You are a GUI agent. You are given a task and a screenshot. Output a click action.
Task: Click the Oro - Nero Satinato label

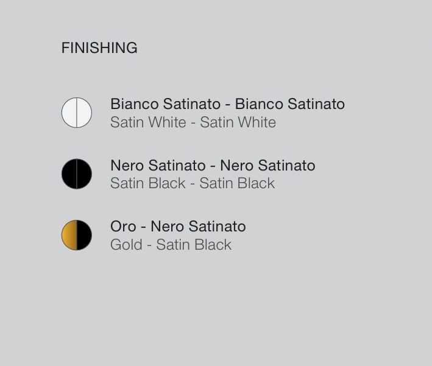178,227
